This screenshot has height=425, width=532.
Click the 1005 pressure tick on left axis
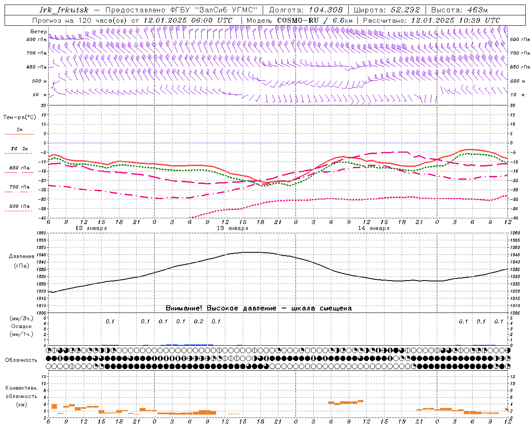click(x=42, y=313)
